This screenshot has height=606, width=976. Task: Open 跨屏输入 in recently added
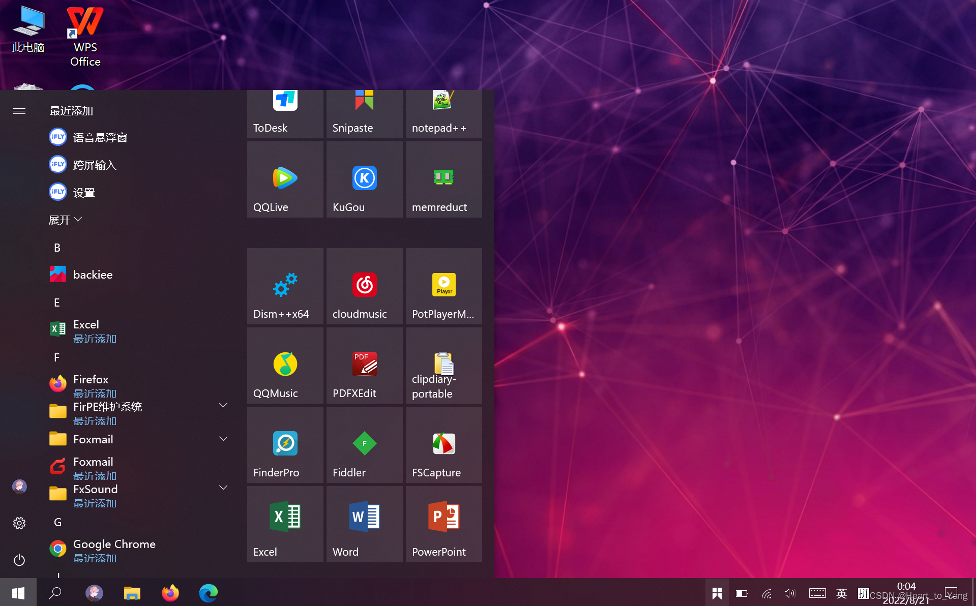(137, 165)
